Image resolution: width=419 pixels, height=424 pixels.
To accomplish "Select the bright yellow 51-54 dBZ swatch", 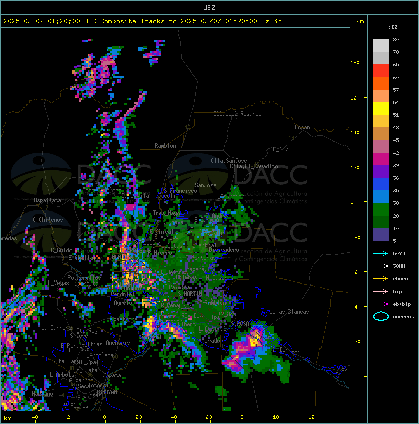I will pos(381,109).
